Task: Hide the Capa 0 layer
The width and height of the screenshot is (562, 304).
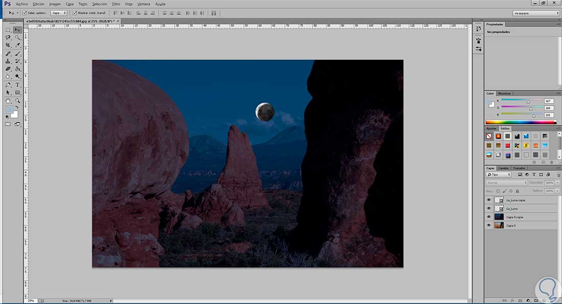Action: 488,225
